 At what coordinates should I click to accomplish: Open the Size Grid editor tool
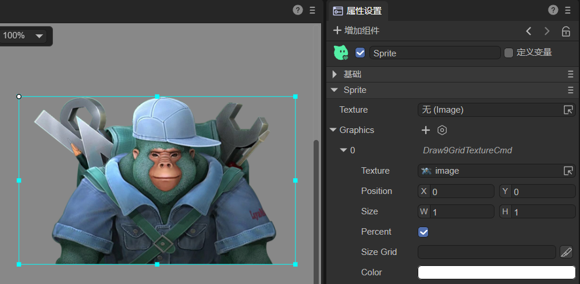point(566,252)
